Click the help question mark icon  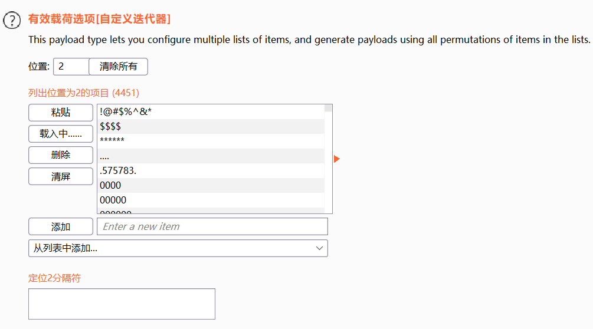tap(12, 21)
